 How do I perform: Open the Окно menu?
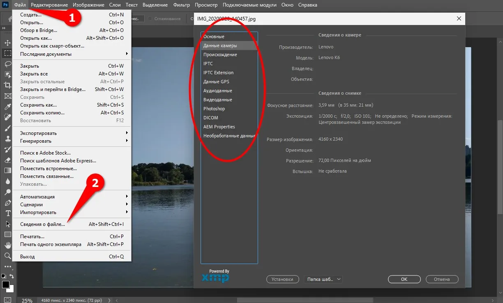click(x=287, y=5)
